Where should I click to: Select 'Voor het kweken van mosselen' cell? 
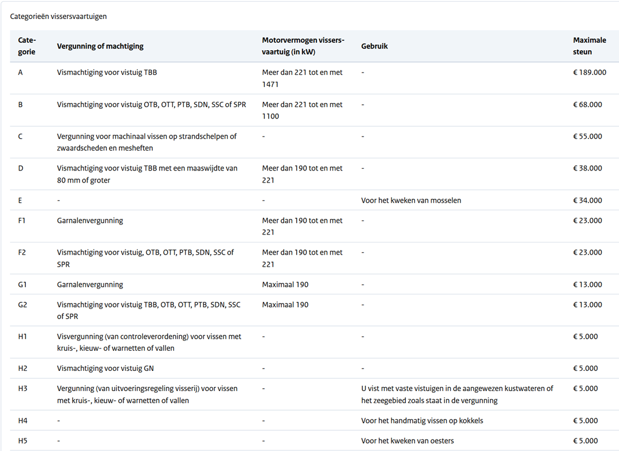411,200
